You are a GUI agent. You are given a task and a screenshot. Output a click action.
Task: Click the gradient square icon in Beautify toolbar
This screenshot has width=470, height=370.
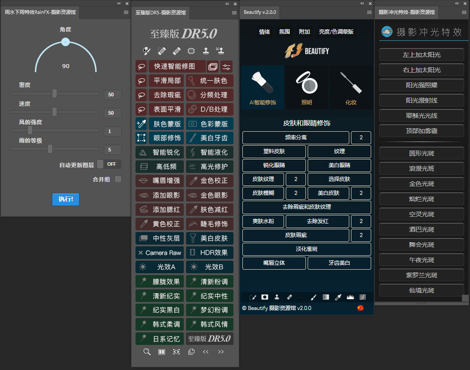[326, 297]
